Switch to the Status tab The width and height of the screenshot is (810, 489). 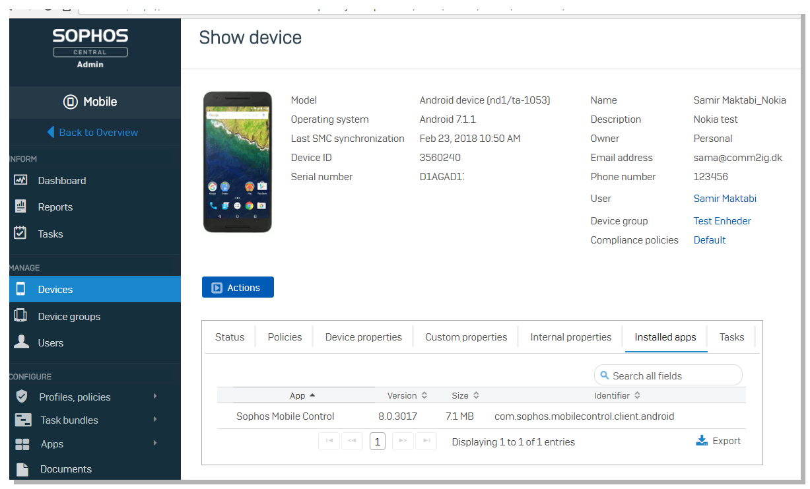pyautogui.click(x=230, y=337)
